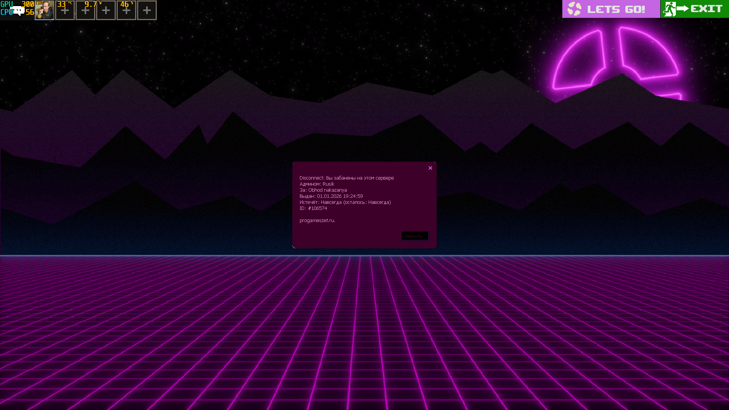Image resolution: width=729 pixels, height=410 pixels.
Task: Click the running man exit icon
Action: 670,9
